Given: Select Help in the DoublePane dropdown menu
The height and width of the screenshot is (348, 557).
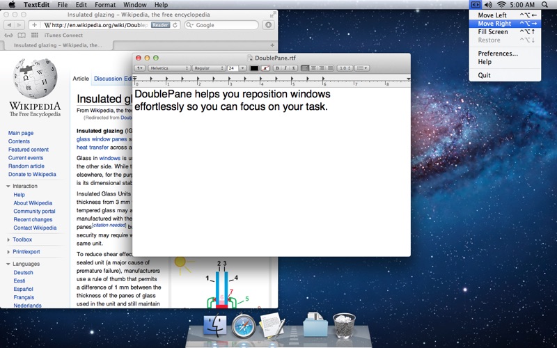Looking at the screenshot, I should (505, 62).
